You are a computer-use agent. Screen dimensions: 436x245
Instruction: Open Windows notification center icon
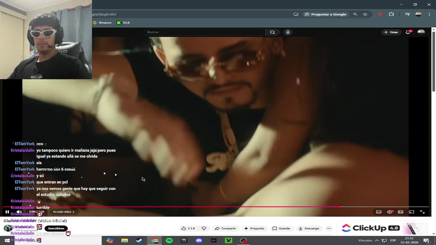coord(426,241)
